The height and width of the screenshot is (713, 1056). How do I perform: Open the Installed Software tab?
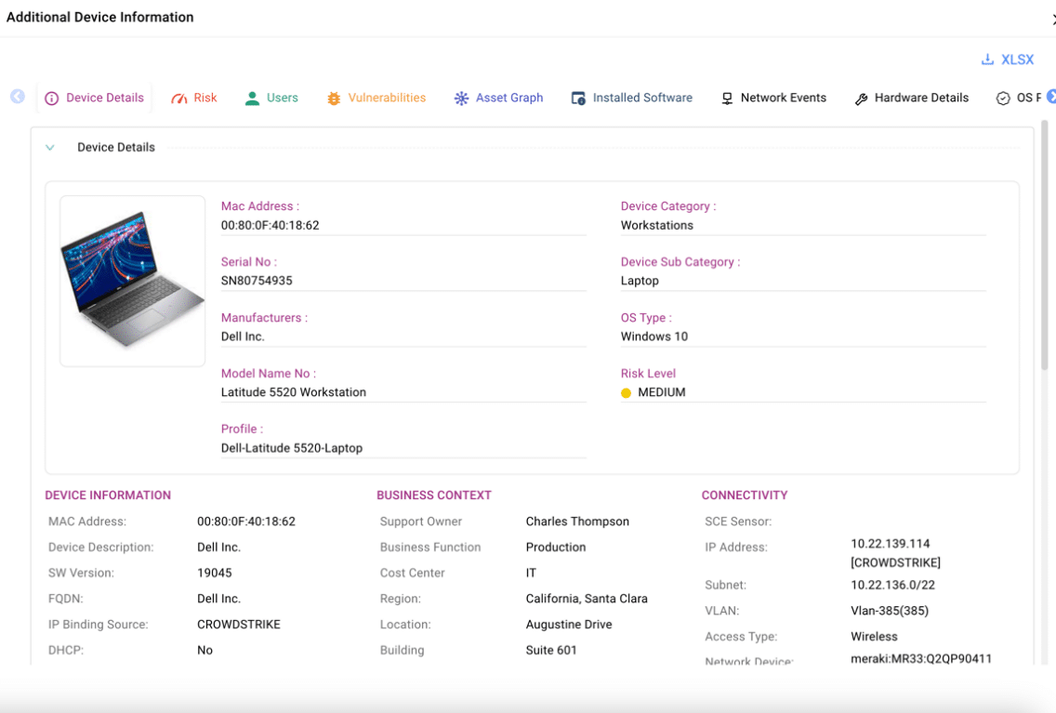tap(642, 98)
